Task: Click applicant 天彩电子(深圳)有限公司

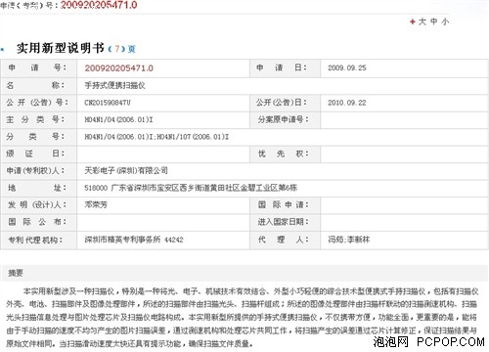Action: (126, 170)
